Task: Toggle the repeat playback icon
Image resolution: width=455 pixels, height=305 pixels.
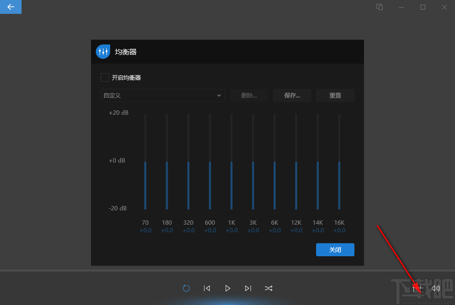Action: click(186, 288)
